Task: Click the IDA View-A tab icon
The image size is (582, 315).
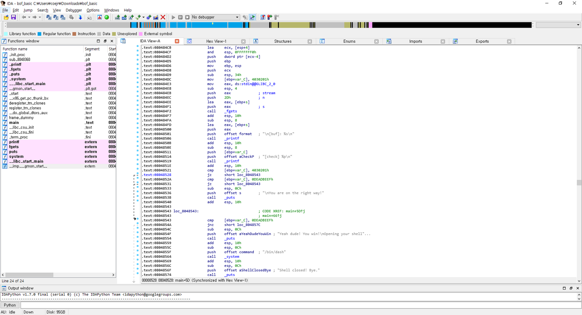Action: (x=123, y=41)
